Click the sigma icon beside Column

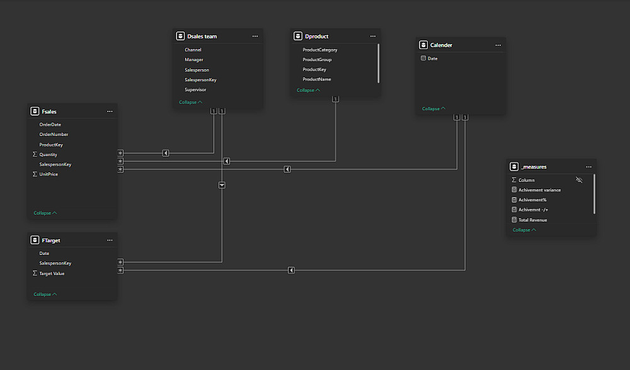click(514, 180)
